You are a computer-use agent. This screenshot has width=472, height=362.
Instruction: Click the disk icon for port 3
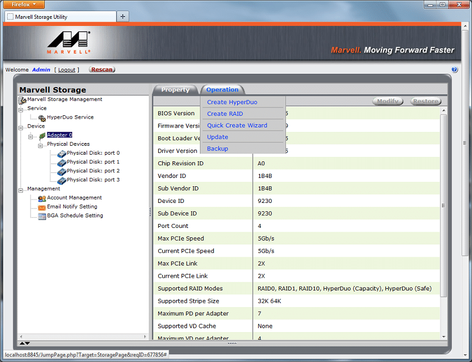[62, 181]
